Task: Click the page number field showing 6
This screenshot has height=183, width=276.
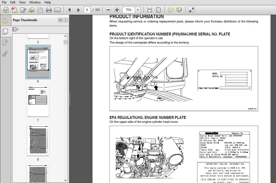Action: pyautogui.click(x=87, y=10)
